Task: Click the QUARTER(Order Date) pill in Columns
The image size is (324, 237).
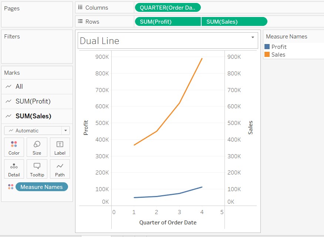Action: pyautogui.click(x=168, y=7)
